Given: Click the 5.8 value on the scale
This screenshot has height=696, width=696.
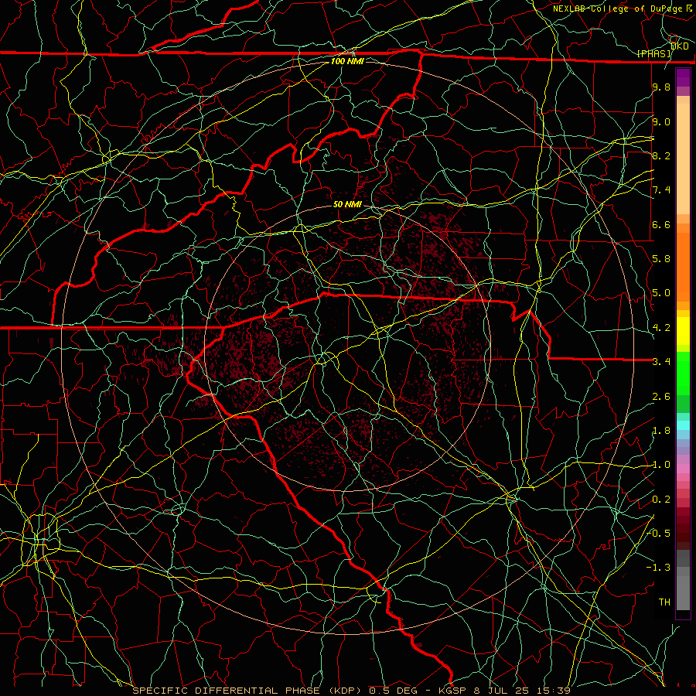Looking at the screenshot, I should click(661, 259).
